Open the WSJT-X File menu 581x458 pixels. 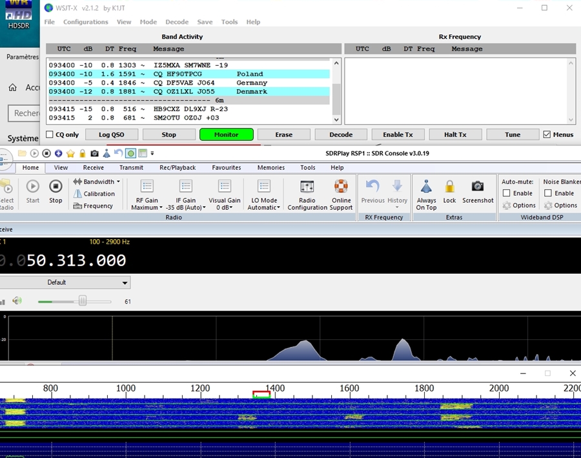coord(49,22)
